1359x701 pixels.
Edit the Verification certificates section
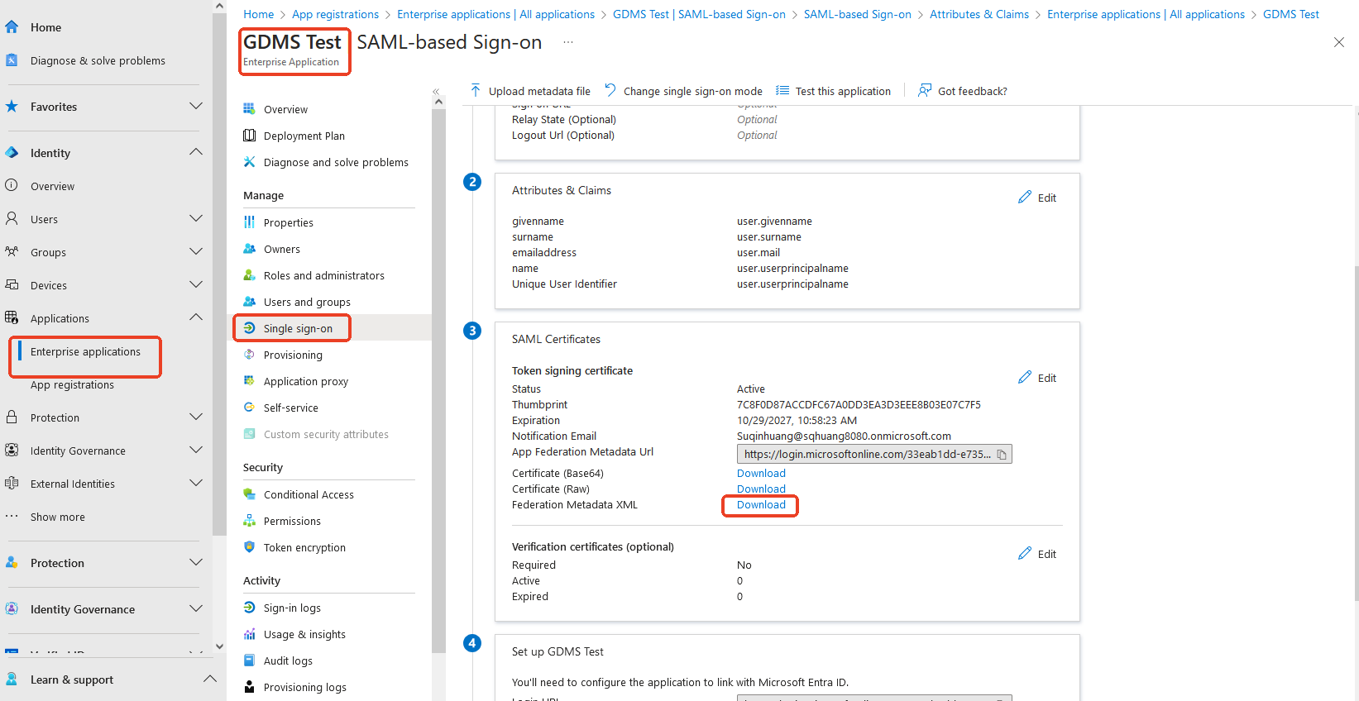point(1037,554)
